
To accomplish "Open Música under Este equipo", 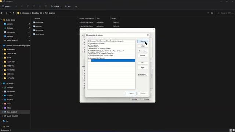I will (9, 104).
